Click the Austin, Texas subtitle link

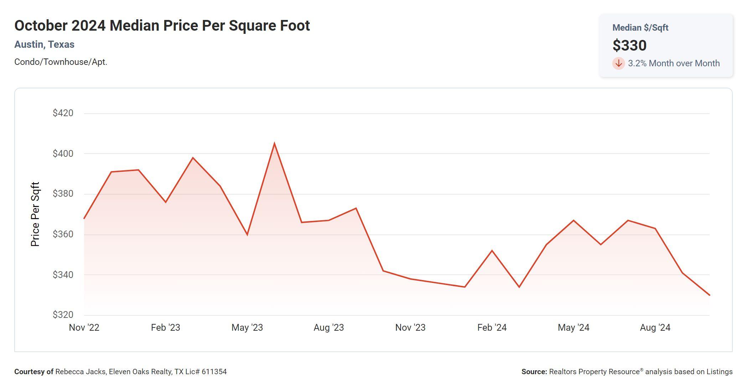[x=44, y=45]
